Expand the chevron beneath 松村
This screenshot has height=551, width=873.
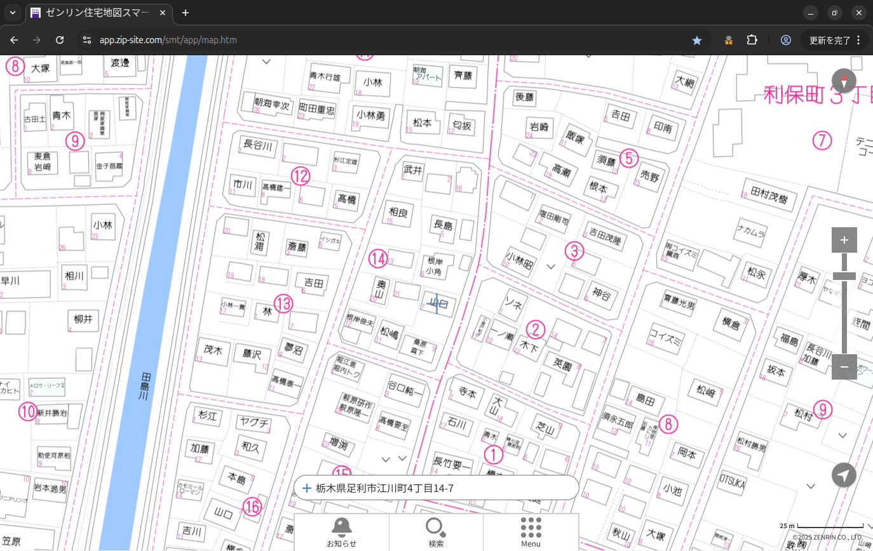tap(843, 435)
